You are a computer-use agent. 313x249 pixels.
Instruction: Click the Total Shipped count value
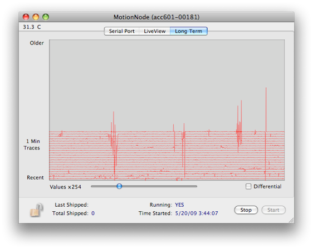pyautogui.click(x=93, y=213)
